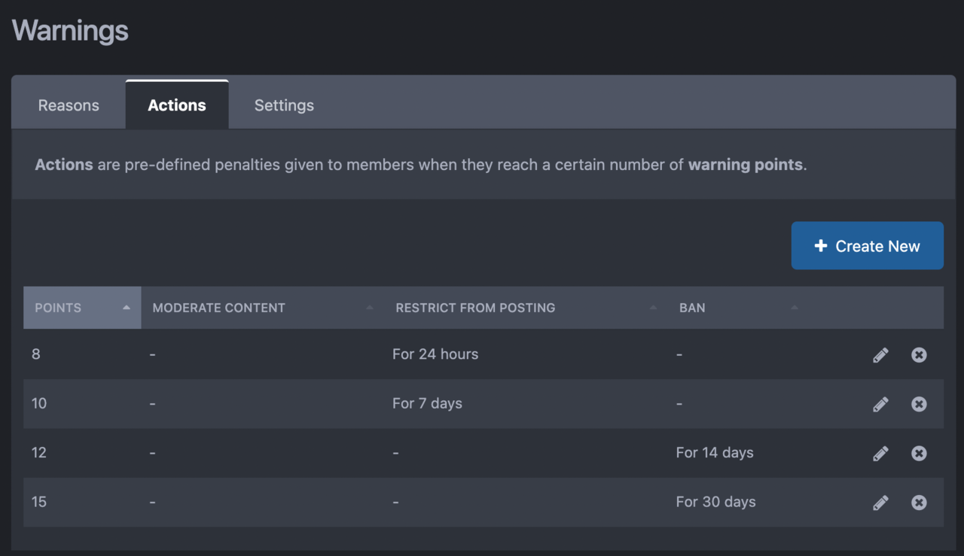Open the Settings tab
The height and width of the screenshot is (556, 964).
pyautogui.click(x=284, y=105)
